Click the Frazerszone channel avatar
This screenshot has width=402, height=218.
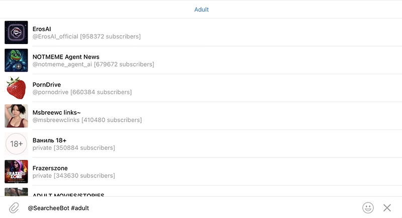pos(16,171)
